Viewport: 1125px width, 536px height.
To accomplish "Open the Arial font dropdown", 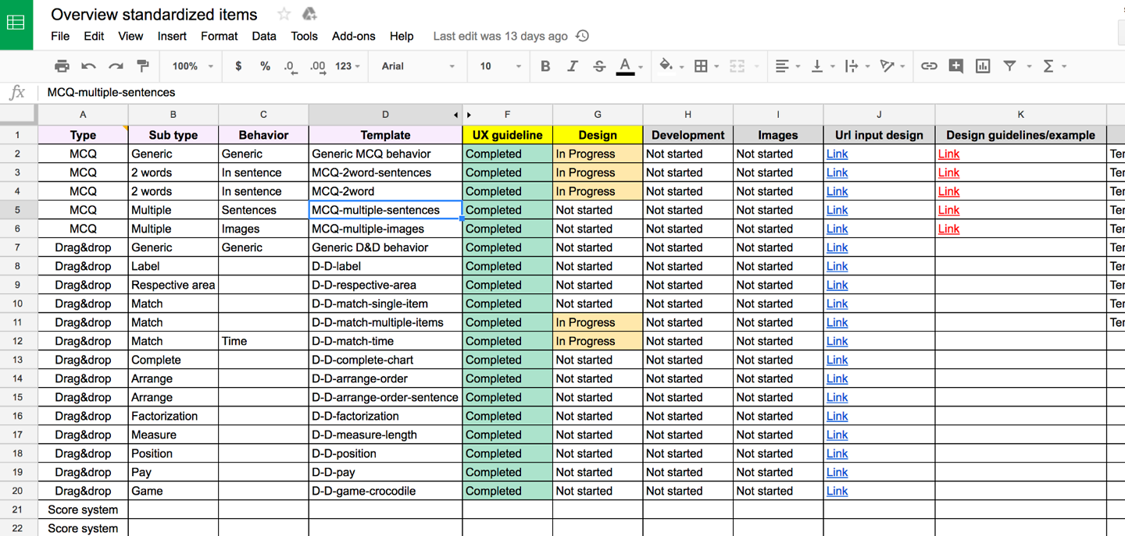I will point(418,66).
